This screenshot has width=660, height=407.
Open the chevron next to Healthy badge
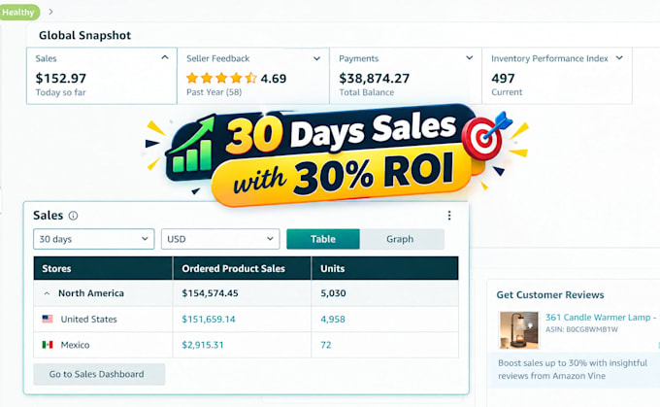coord(50,12)
